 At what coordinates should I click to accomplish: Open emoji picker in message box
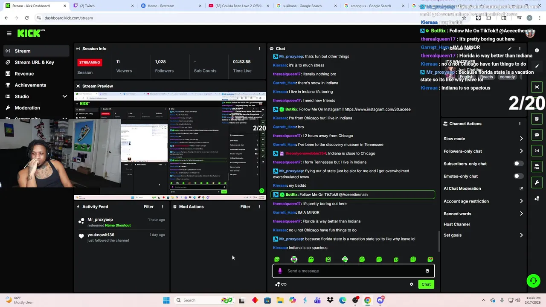pyautogui.click(x=427, y=271)
